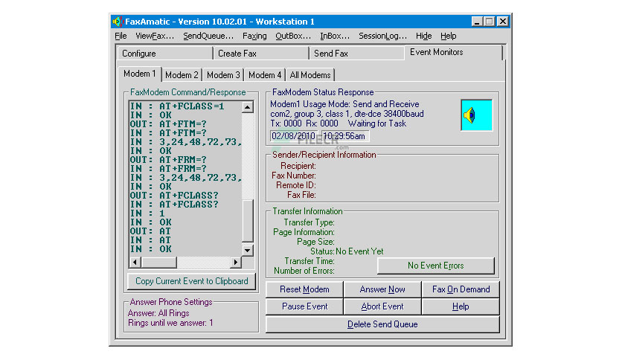
Task: Click the log line 'OUT: AT'
Action: 150,231
